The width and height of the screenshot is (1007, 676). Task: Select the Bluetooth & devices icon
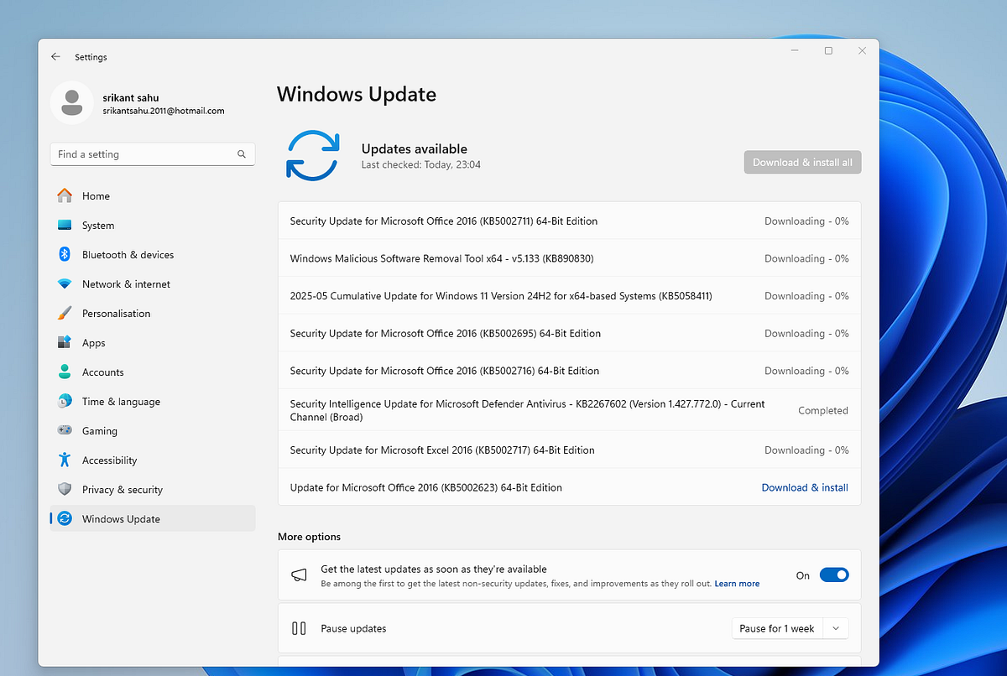(65, 254)
